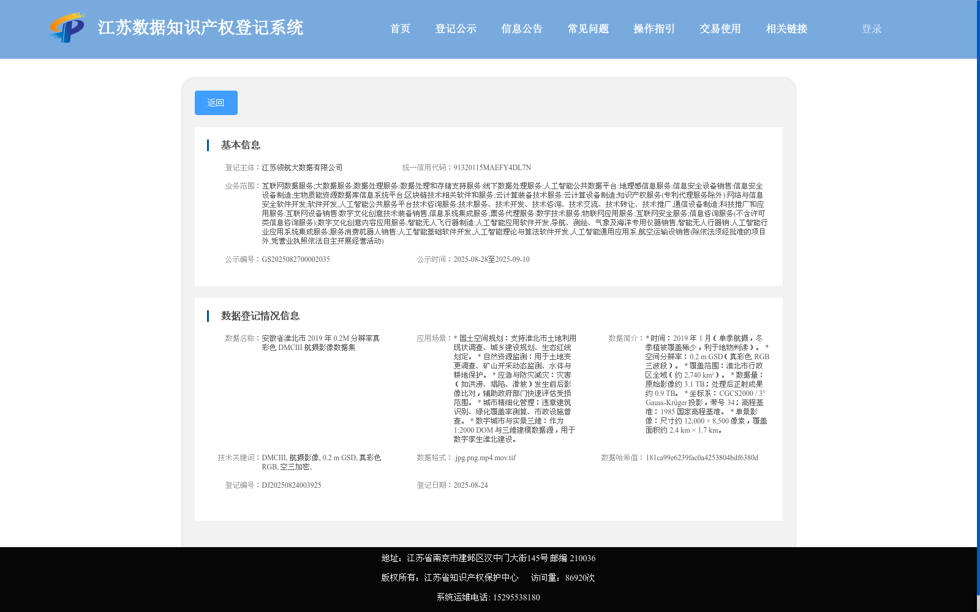
Task: Click footer address 江苏省南京市建邺区汉中门大街145号
Action: (x=477, y=558)
